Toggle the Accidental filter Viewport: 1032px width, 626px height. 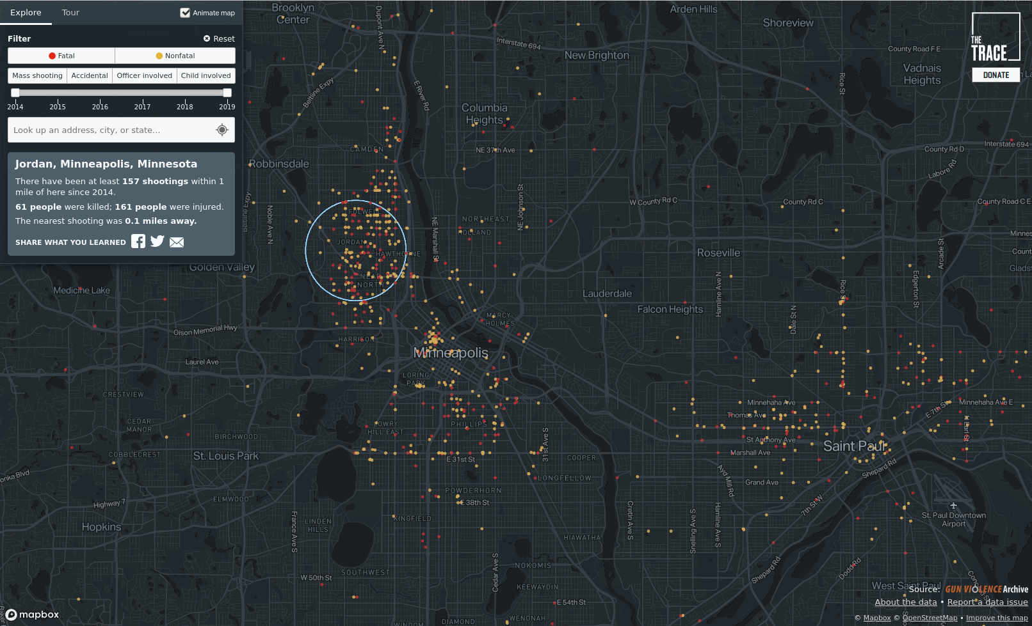90,75
